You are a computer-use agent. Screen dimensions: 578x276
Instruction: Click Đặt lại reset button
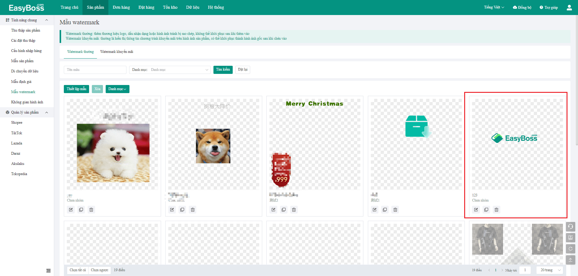coord(243,70)
